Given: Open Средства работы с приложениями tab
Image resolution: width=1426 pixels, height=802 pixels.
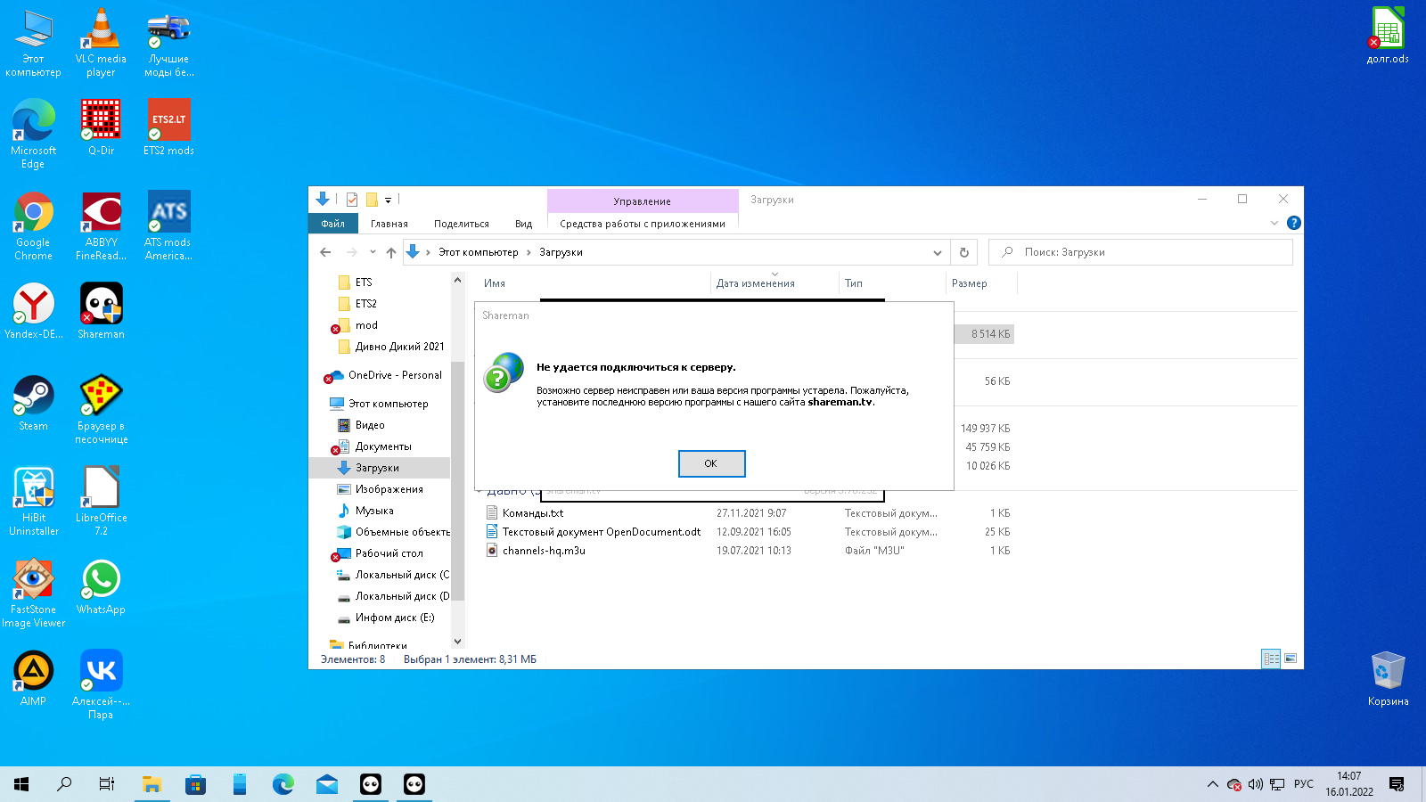Looking at the screenshot, I should [643, 224].
